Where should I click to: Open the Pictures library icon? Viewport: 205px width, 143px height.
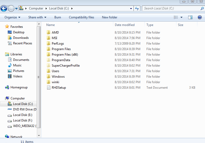(10, 71)
